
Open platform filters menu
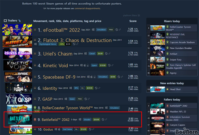[131, 16]
